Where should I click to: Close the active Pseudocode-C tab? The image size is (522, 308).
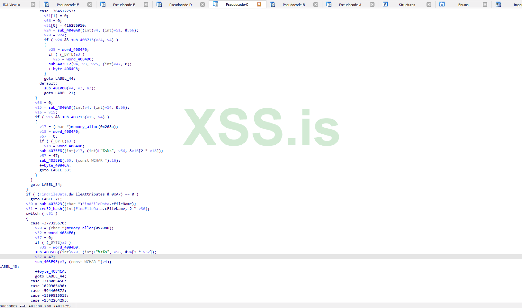click(259, 4)
